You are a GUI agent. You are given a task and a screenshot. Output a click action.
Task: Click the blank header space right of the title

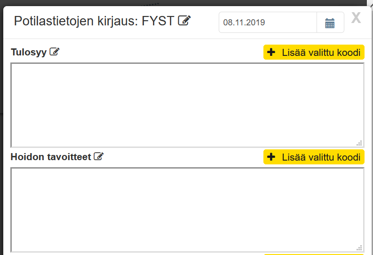pyautogui.click(x=205, y=21)
